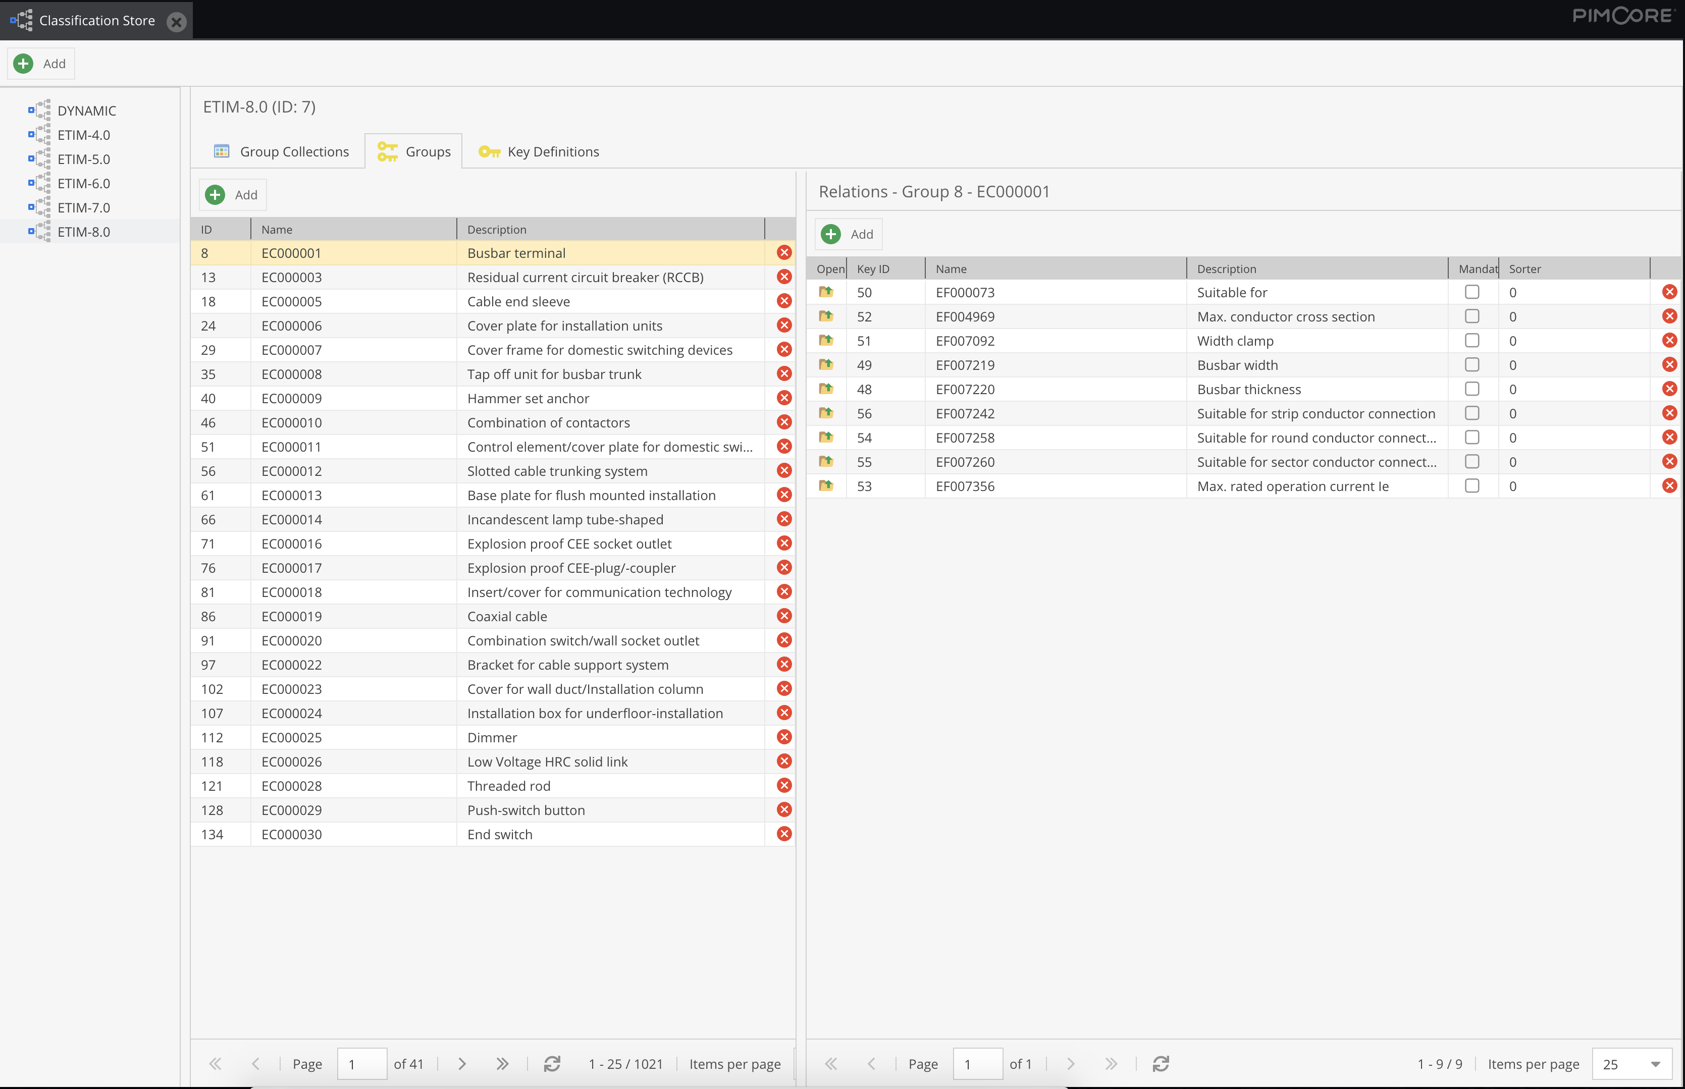Image resolution: width=1685 pixels, height=1089 pixels.
Task: Refresh the relations grid
Action: [x=1161, y=1064]
